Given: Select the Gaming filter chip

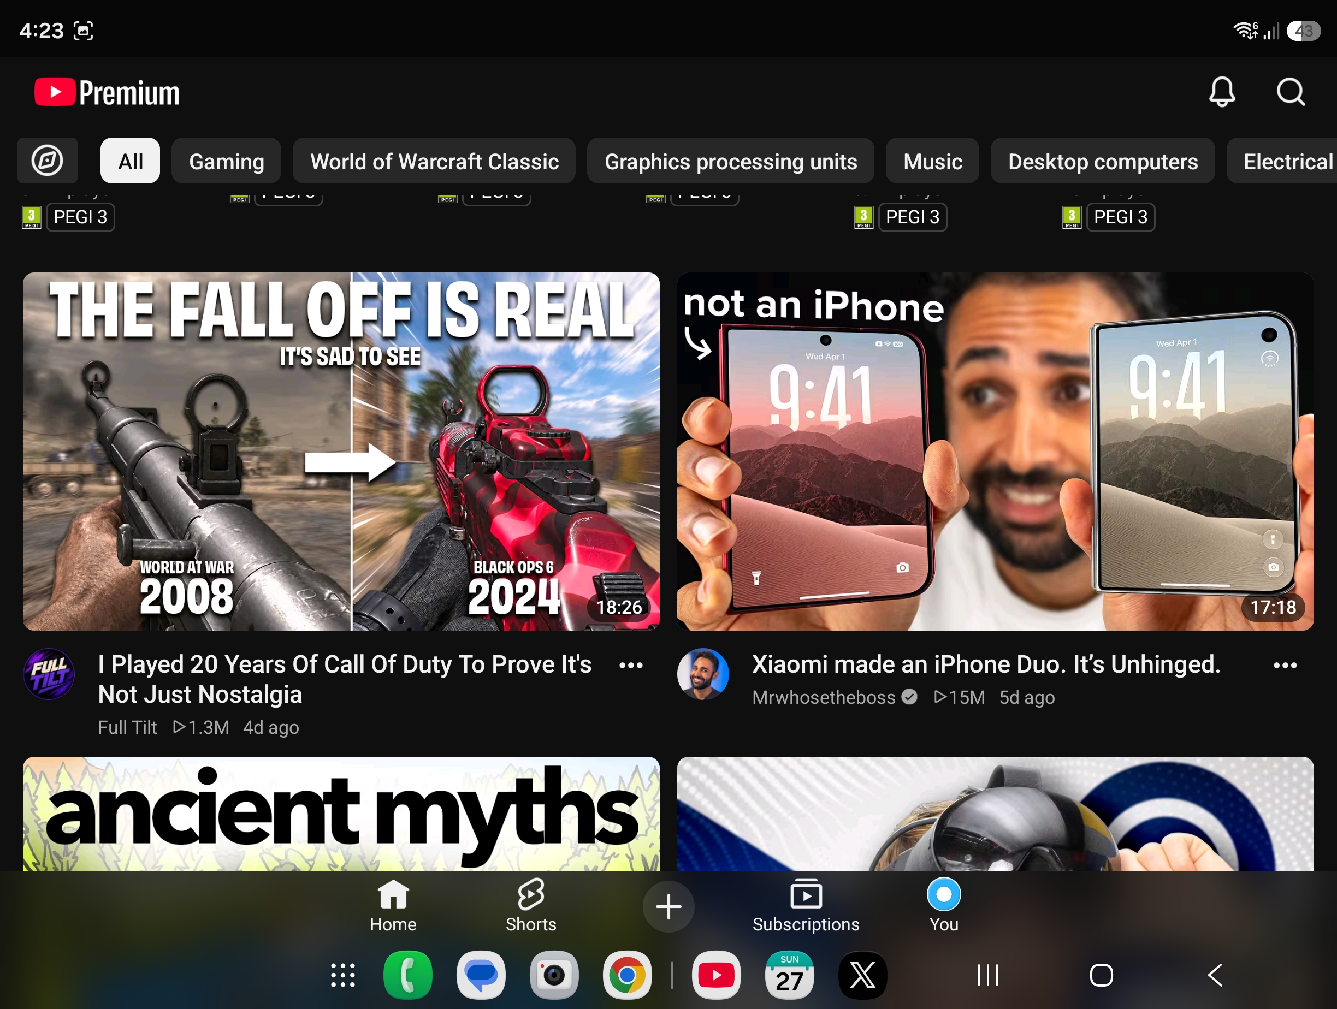Looking at the screenshot, I should 226,161.
